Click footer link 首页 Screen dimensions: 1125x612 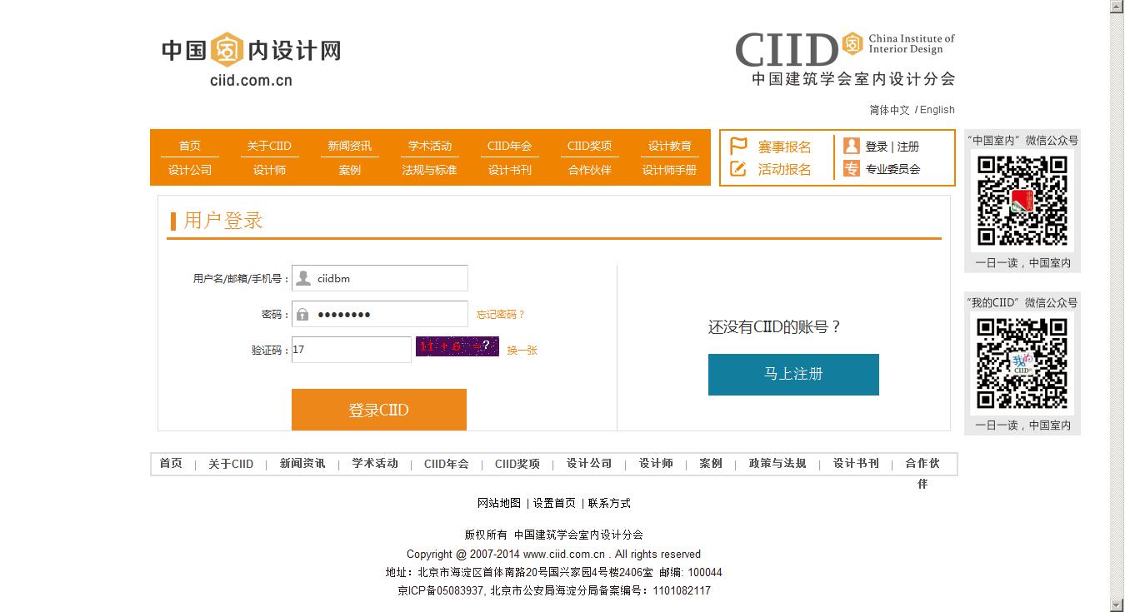point(171,464)
